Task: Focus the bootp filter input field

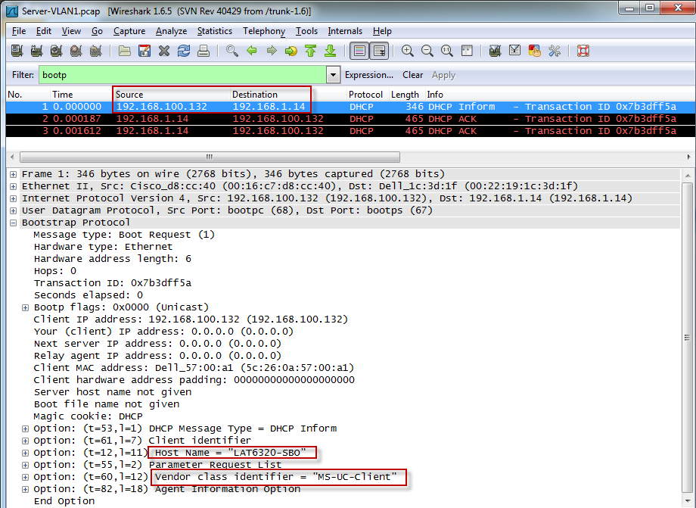Action: 182,75
